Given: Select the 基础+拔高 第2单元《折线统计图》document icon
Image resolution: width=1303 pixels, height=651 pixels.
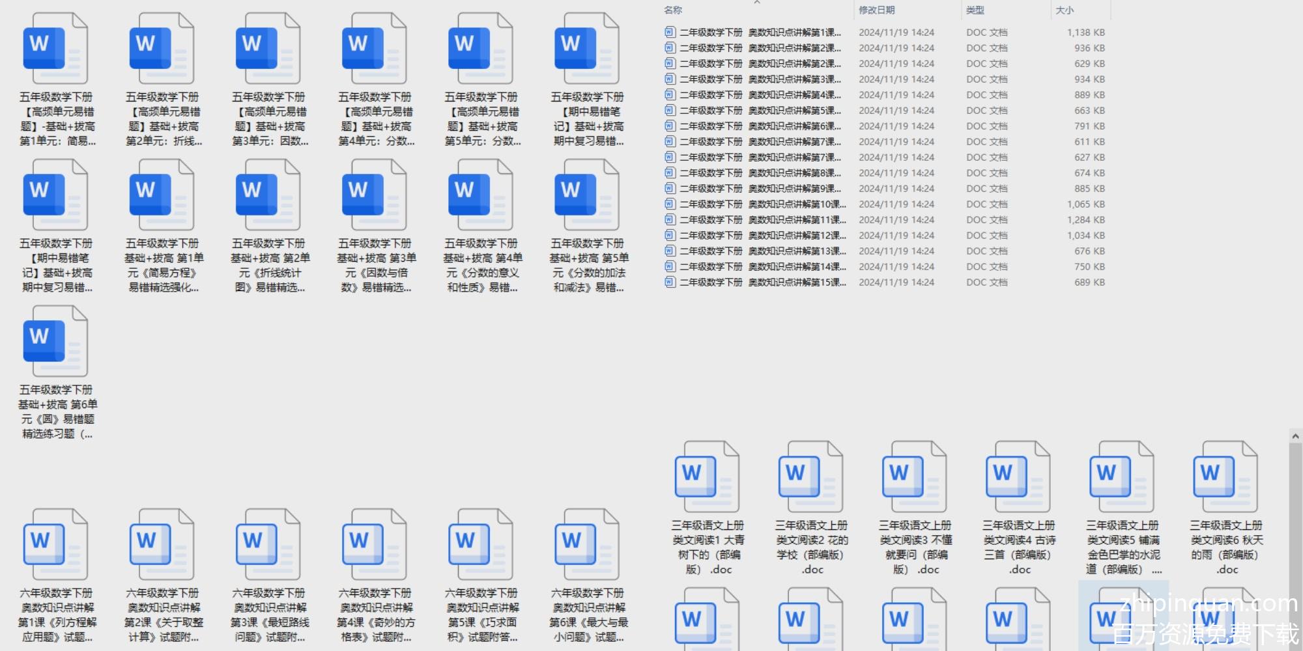Looking at the screenshot, I should tap(268, 195).
